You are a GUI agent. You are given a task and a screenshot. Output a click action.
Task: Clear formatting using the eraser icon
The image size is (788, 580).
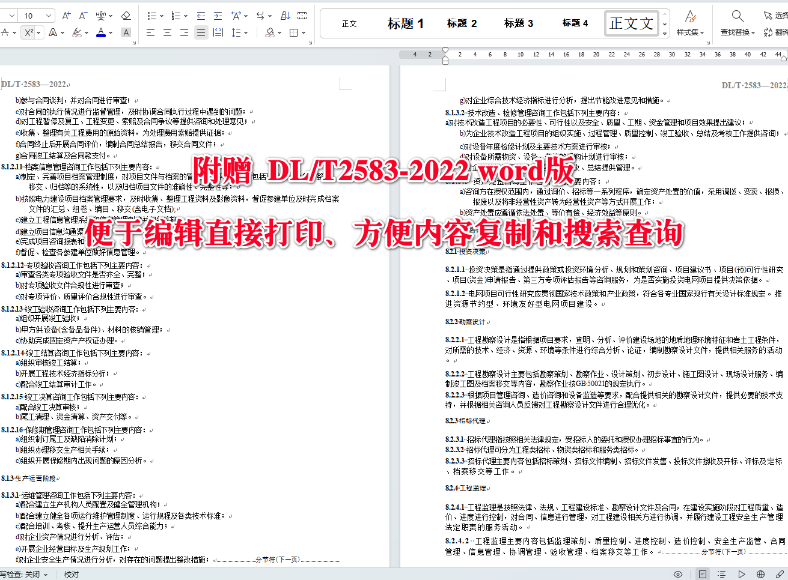(x=124, y=15)
